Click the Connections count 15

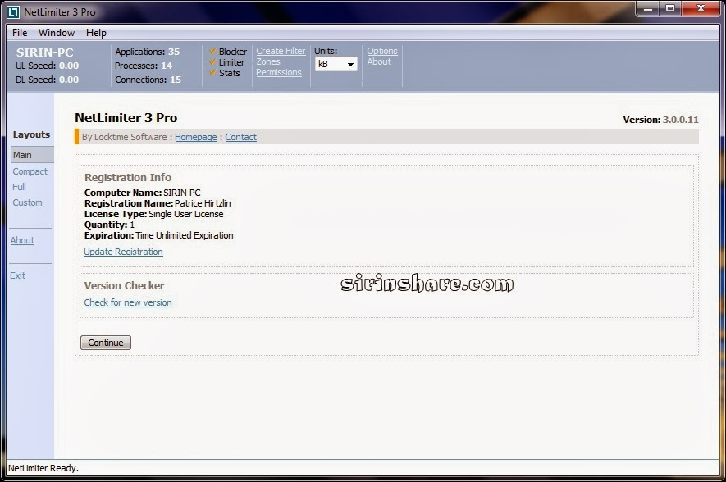click(x=176, y=80)
